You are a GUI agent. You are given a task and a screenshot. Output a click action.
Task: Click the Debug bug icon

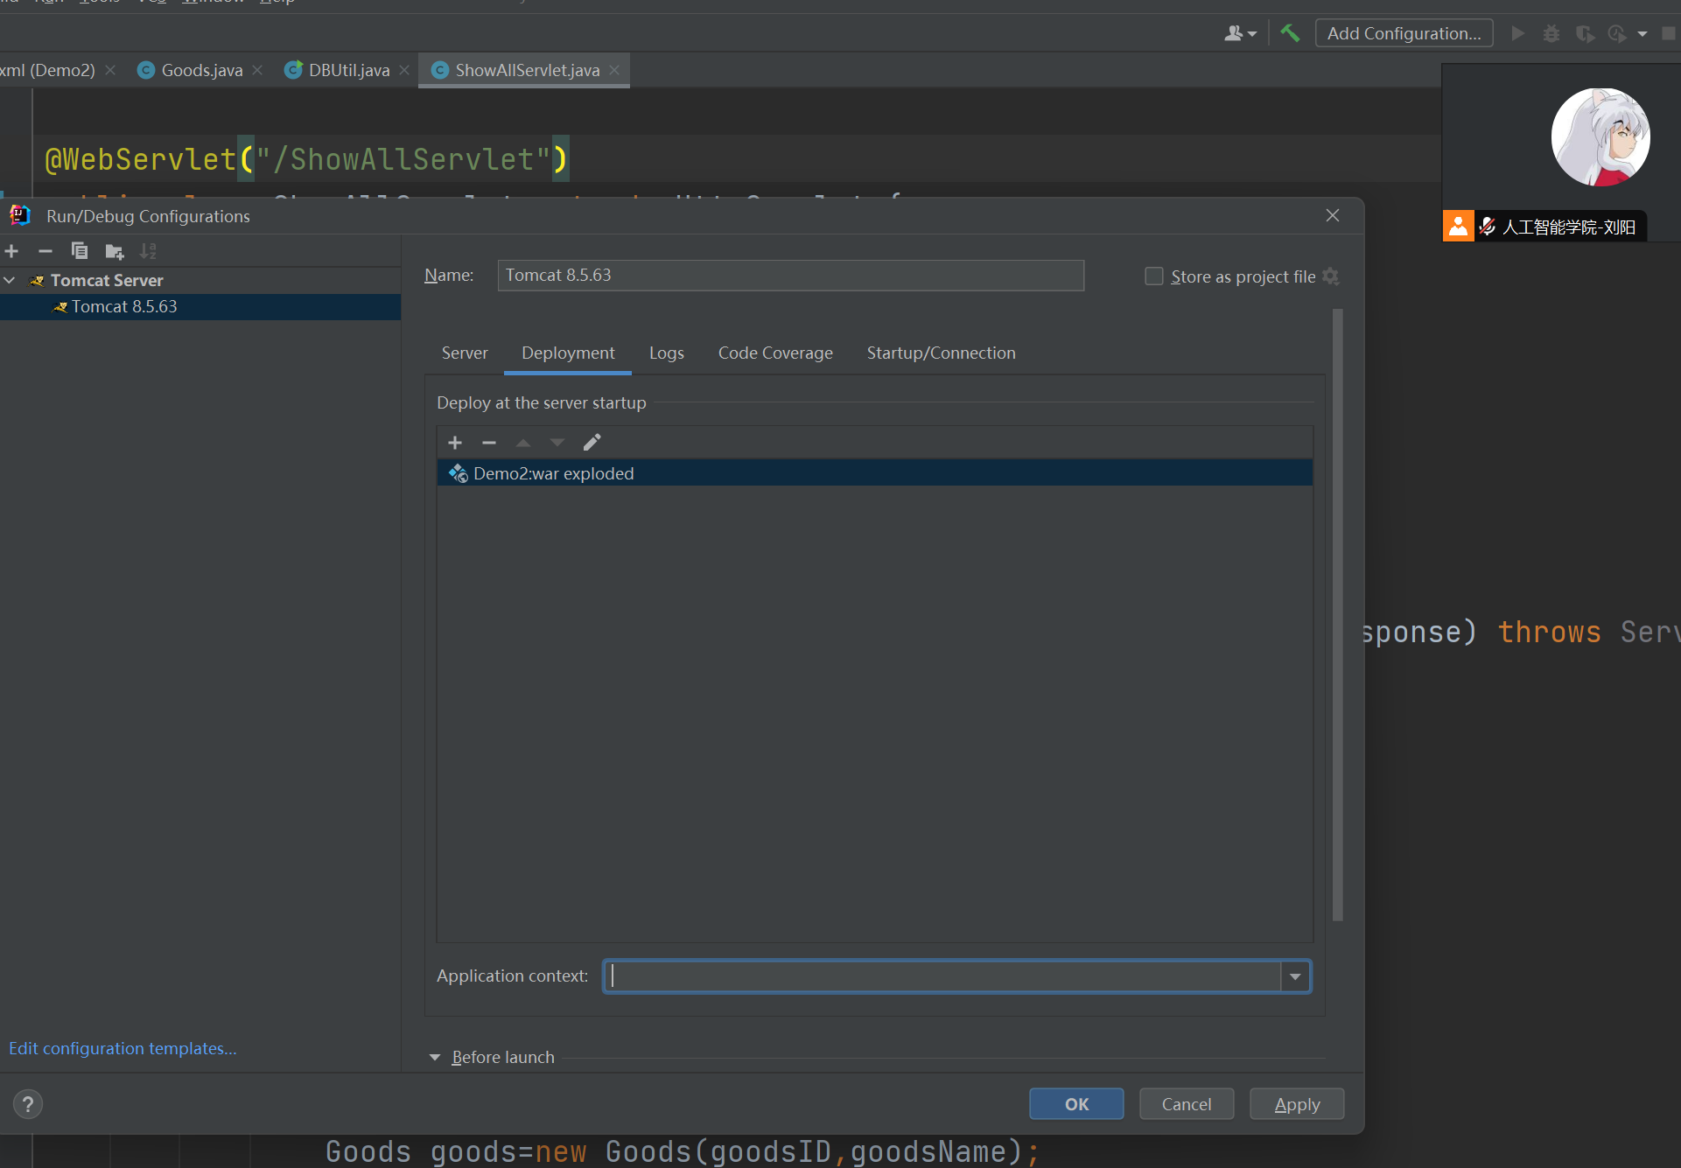tap(1551, 33)
